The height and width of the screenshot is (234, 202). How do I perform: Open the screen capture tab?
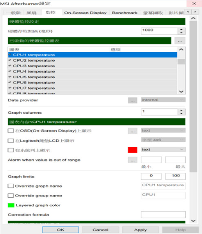153,13
